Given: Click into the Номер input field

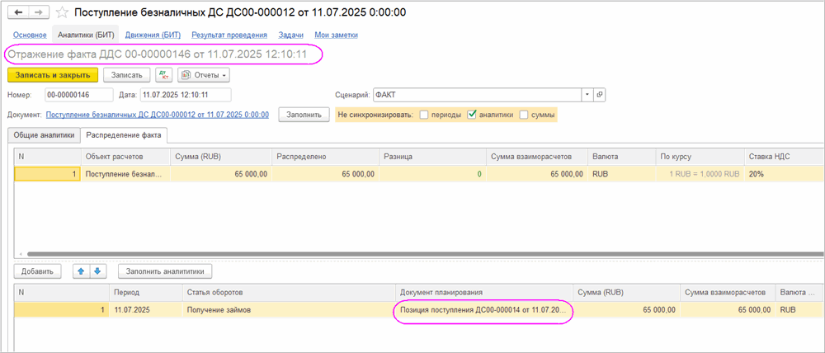Looking at the screenshot, I should coord(78,95).
